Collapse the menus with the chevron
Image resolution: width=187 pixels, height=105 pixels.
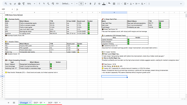pyautogui.click(x=181, y=4)
